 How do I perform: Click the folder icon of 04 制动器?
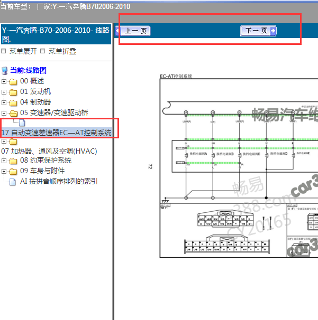click(13, 102)
